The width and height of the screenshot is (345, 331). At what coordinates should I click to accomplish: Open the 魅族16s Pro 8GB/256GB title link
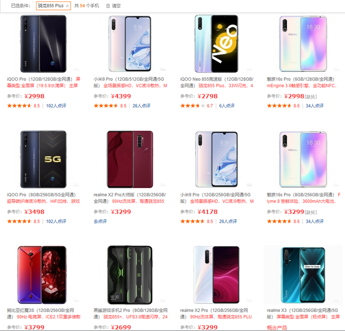coord(301,195)
